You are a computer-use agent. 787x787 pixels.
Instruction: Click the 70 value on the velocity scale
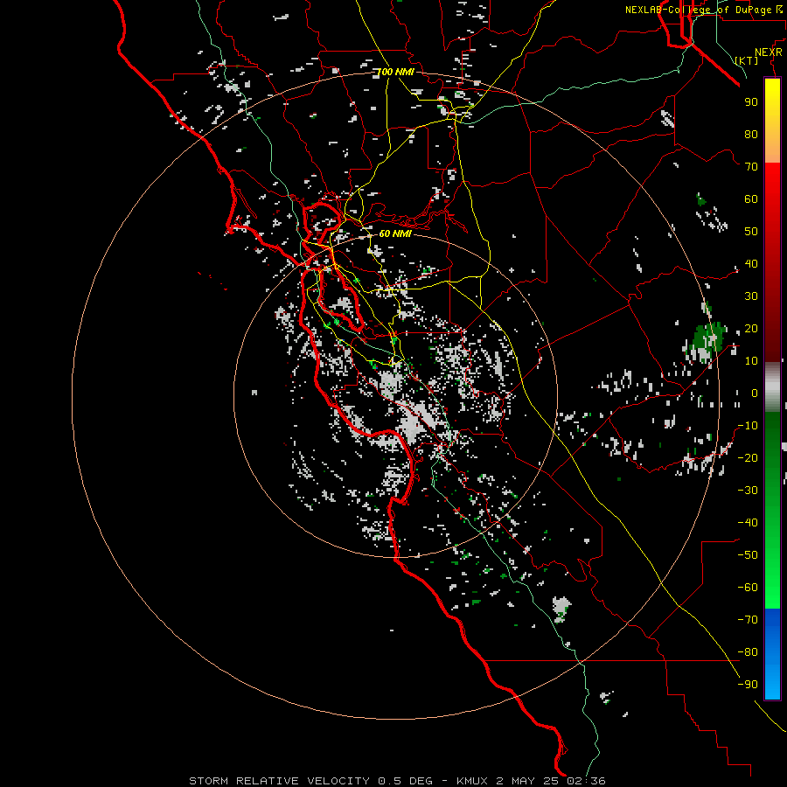point(751,167)
